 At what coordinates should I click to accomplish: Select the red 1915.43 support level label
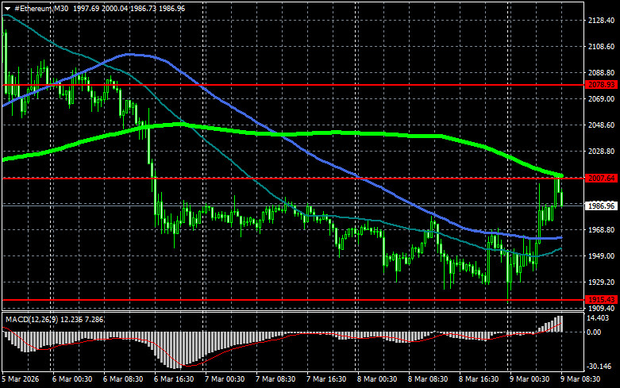point(602,300)
